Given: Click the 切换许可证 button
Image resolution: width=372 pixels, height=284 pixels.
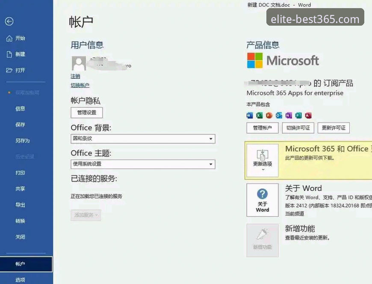Looking at the screenshot, I should tap(298, 128).
